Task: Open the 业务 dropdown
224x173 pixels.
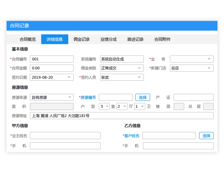Action: tap(192, 59)
